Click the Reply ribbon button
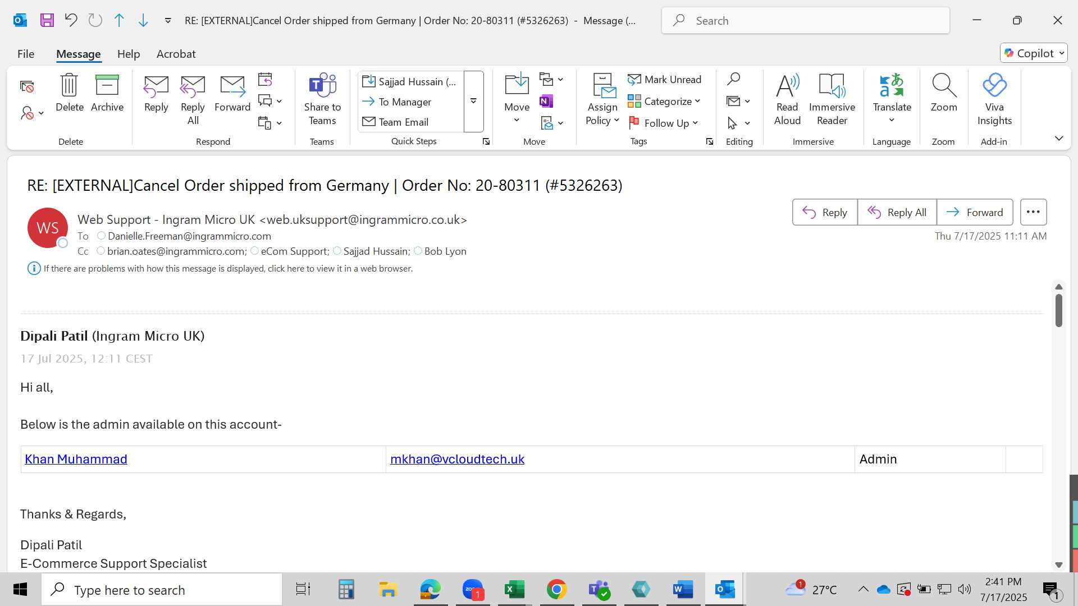The width and height of the screenshot is (1078, 606). [156, 93]
